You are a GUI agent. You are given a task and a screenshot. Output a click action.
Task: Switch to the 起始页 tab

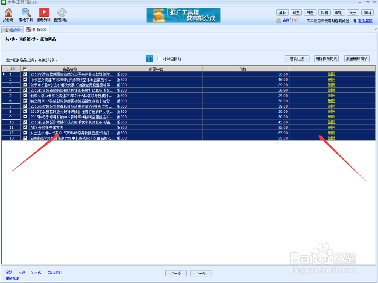click(12, 29)
